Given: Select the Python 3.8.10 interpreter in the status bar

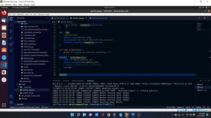Looking at the screenshot, I should 25,107.
